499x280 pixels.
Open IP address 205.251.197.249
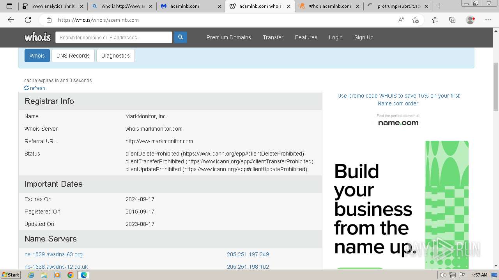[x=248, y=254]
